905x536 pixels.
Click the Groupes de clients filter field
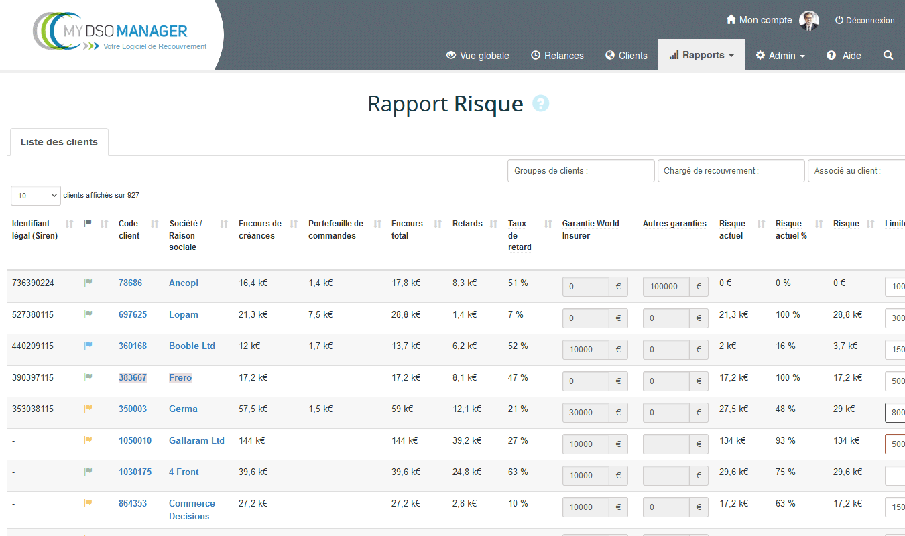(581, 171)
